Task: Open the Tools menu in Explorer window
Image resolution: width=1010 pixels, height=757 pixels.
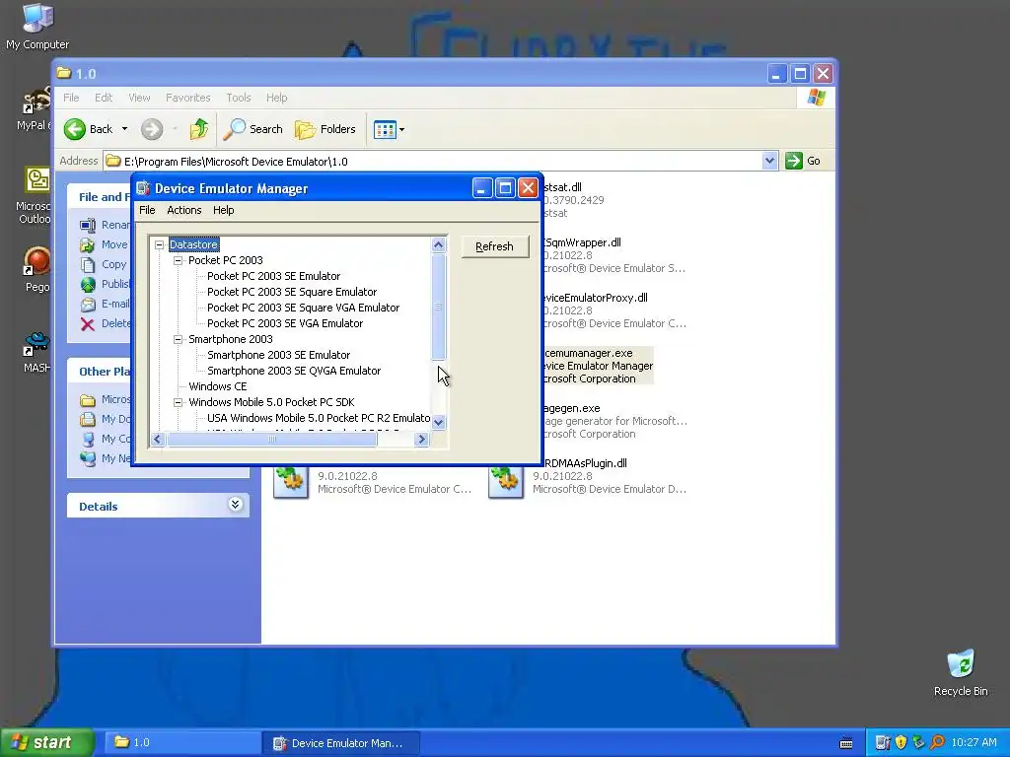Action: point(239,98)
